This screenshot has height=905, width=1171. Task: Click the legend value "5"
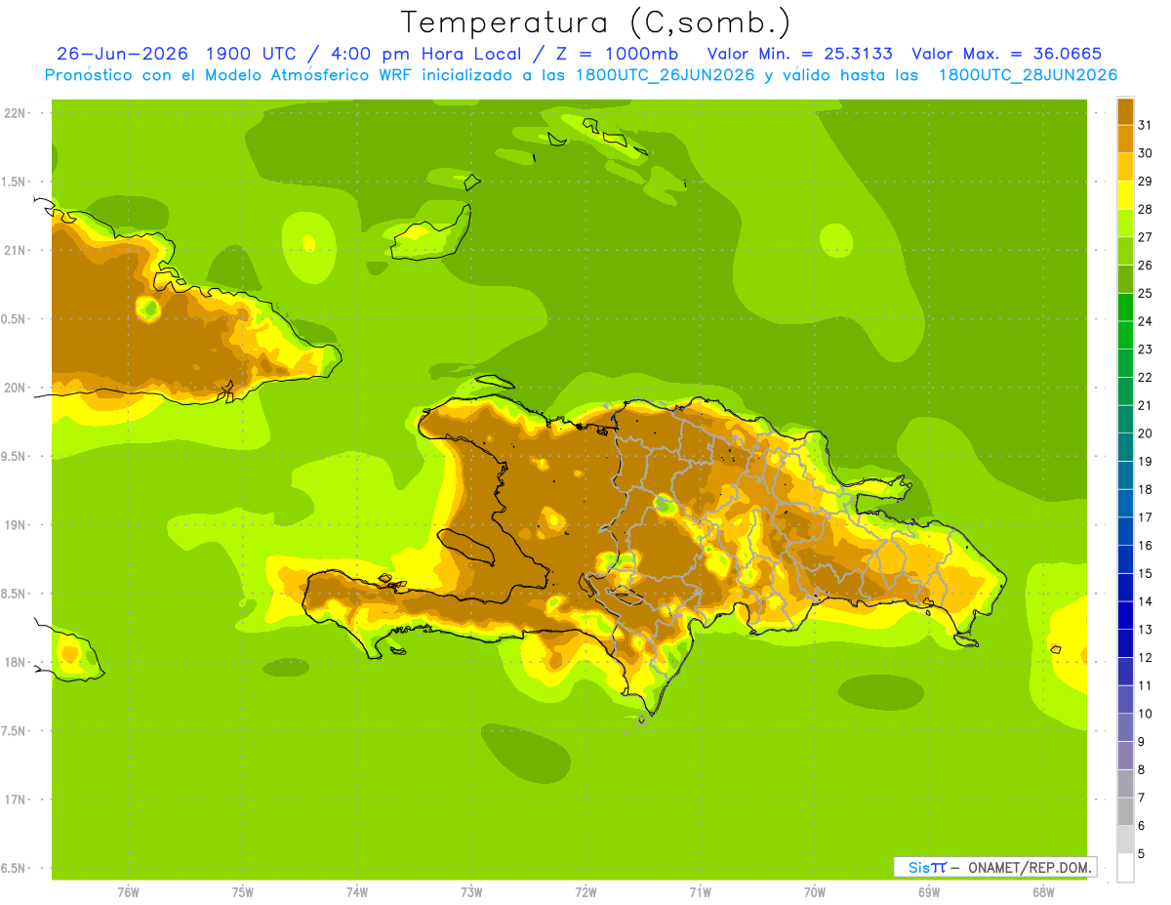(x=1142, y=853)
